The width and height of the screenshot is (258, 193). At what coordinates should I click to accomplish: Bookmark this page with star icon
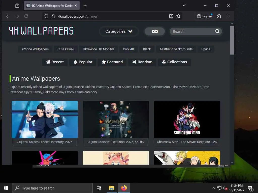pyautogui.click(x=178, y=16)
